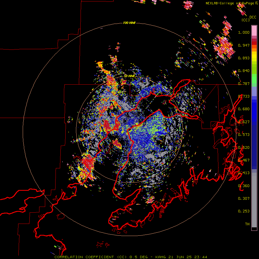Click the [CC] units label

pos(245,20)
